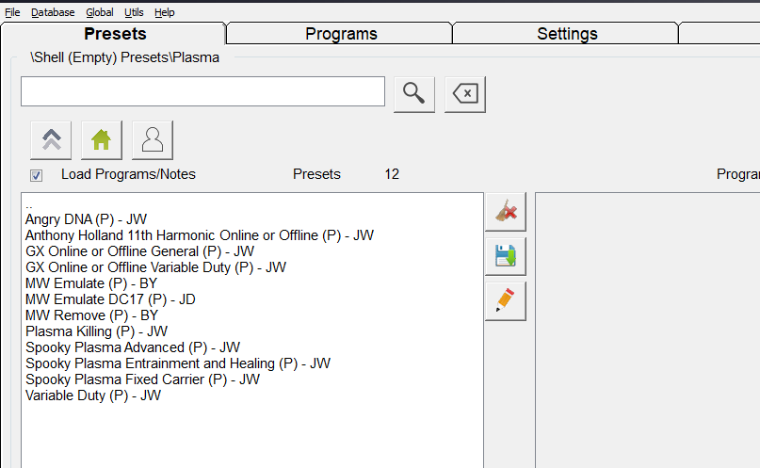Open the Utils menu
This screenshot has height=468, width=760.
(134, 12)
